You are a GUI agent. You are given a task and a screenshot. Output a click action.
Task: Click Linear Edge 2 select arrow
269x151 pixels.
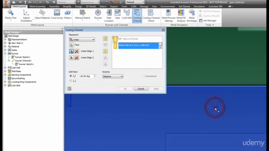point(71,58)
